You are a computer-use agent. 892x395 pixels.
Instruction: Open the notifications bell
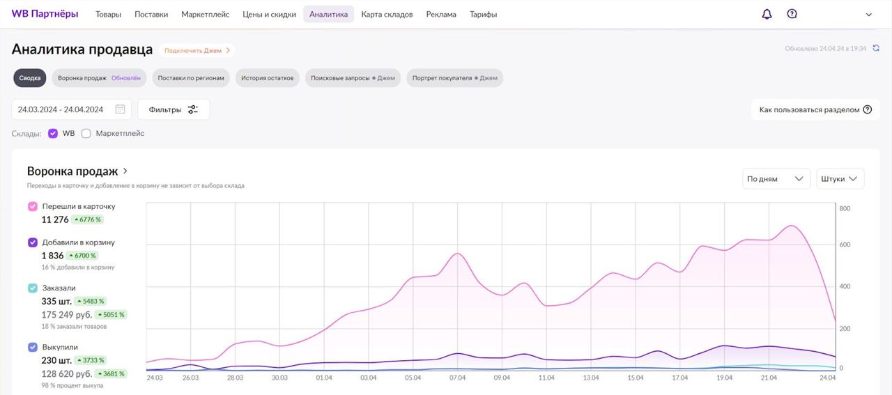(x=767, y=14)
